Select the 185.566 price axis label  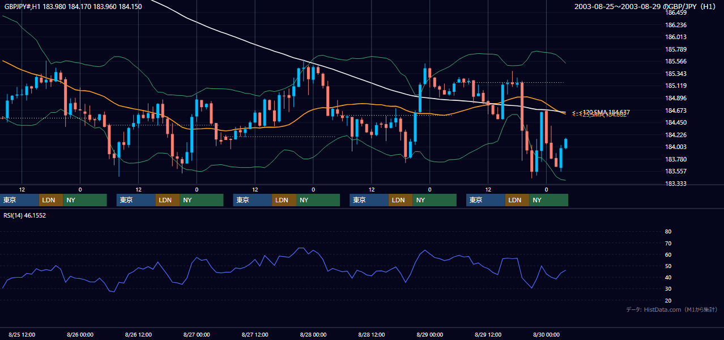[x=676, y=61]
